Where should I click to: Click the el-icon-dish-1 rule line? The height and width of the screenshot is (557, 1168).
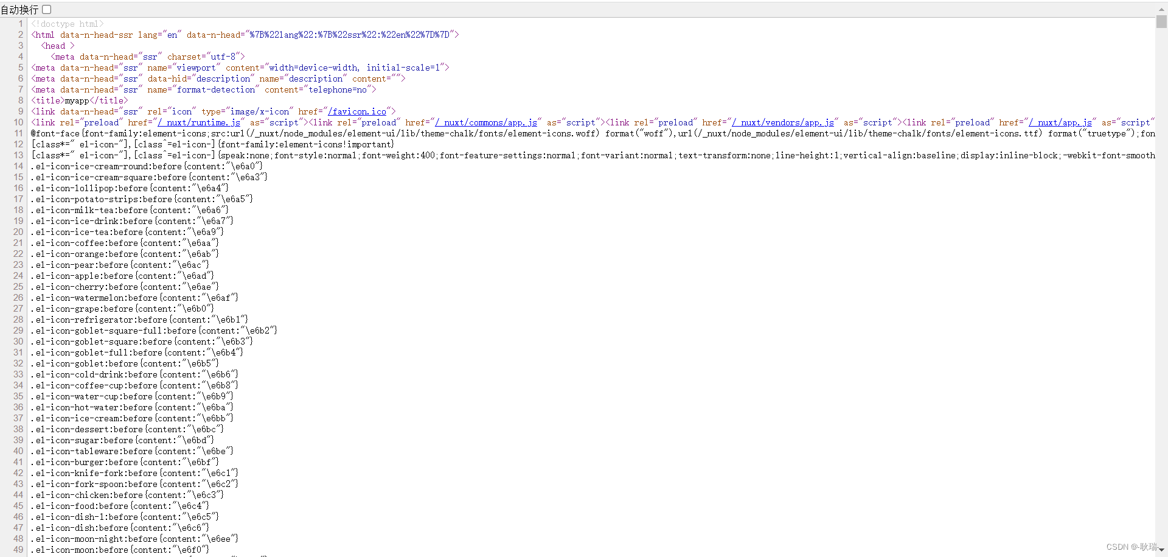tap(125, 517)
